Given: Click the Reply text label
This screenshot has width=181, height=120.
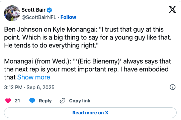Looking at the screenshot, I should point(45,101).
